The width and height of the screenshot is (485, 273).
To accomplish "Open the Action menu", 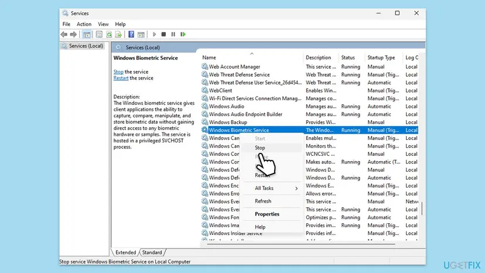I will [84, 24].
